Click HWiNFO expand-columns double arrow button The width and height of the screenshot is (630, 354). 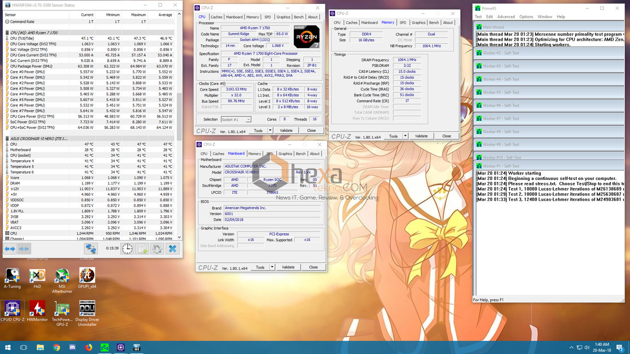[x=10, y=249]
